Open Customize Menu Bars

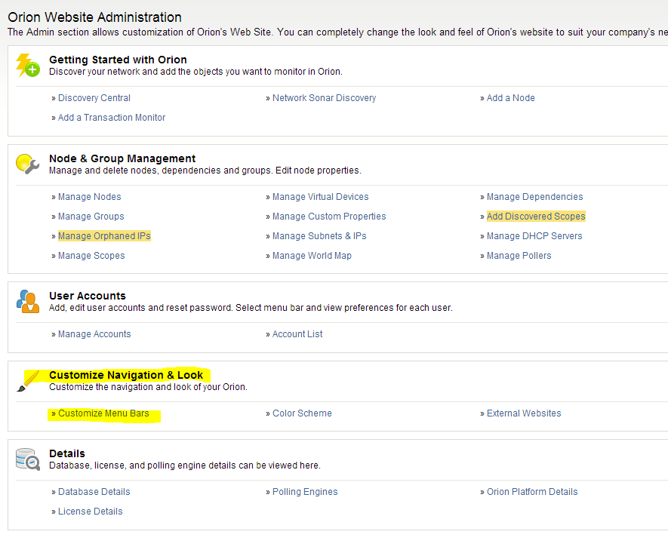coord(103,413)
